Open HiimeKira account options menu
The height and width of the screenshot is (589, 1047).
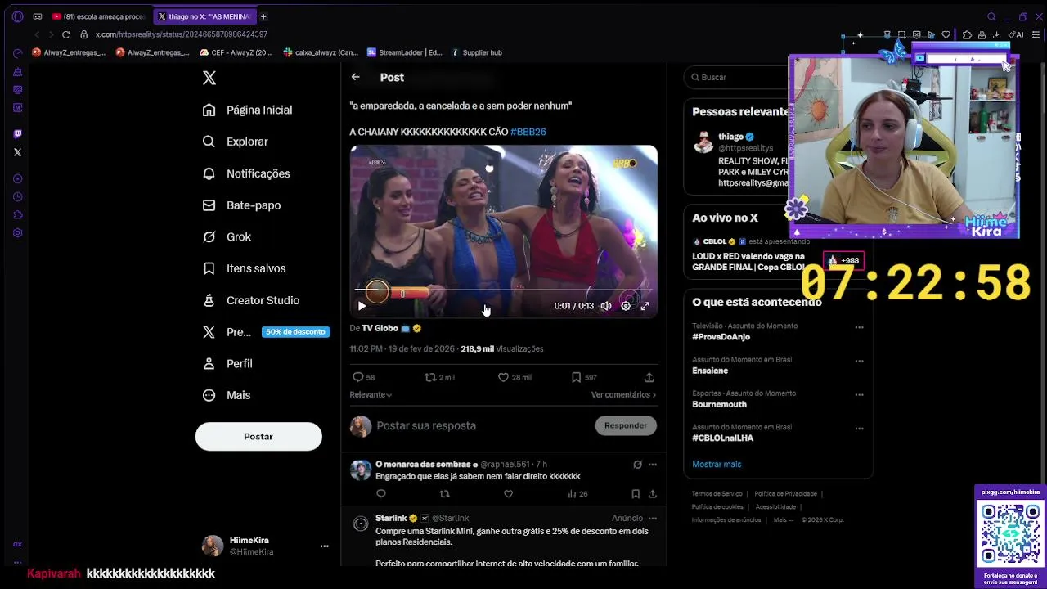pyautogui.click(x=324, y=546)
